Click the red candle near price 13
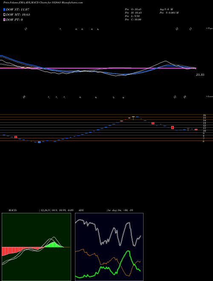Image resolution: width=213 pixels, height=281 pixels. [153, 123]
